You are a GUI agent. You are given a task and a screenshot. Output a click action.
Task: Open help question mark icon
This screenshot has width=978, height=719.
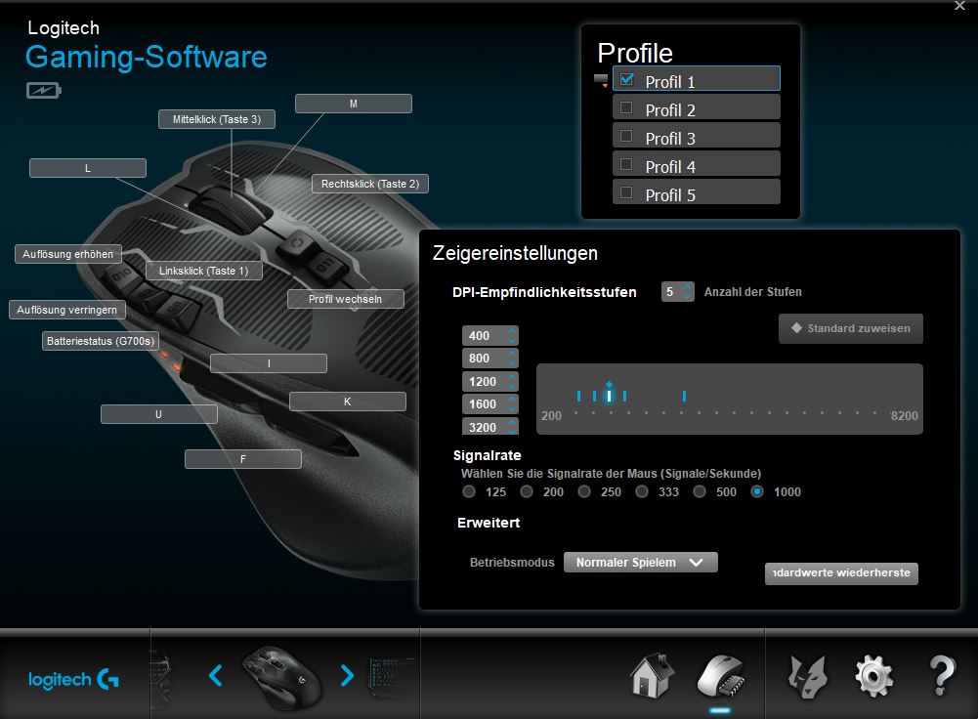[942, 675]
